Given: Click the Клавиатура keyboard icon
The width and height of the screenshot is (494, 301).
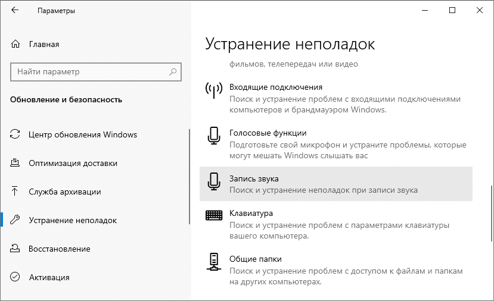Looking at the screenshot, I should (x=213, y=215).
